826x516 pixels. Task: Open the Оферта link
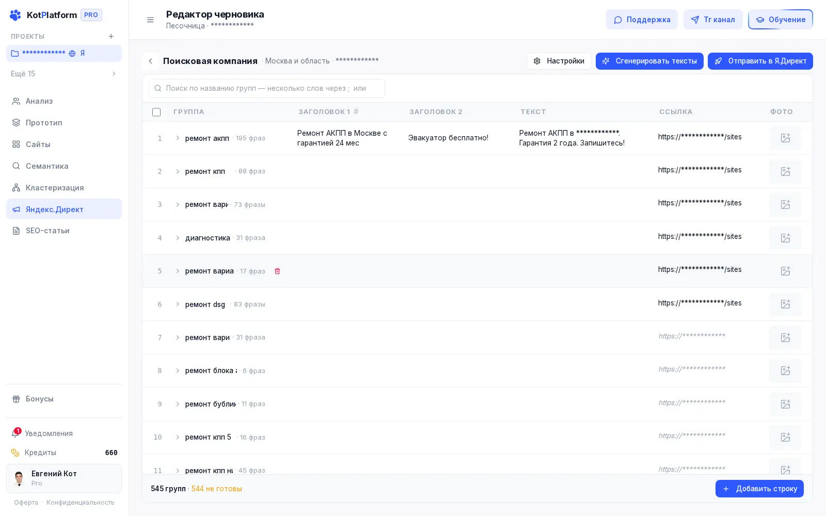[26, 503]
